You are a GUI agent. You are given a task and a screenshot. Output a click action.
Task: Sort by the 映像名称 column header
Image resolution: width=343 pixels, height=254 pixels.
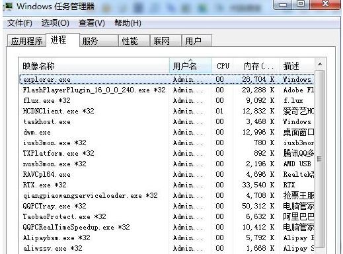pyautogui.click(x=94, y=66)
